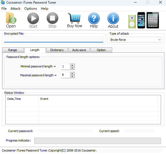166x154 pixels.
Task: Click the black iPhone image
Action: (141, 20)
